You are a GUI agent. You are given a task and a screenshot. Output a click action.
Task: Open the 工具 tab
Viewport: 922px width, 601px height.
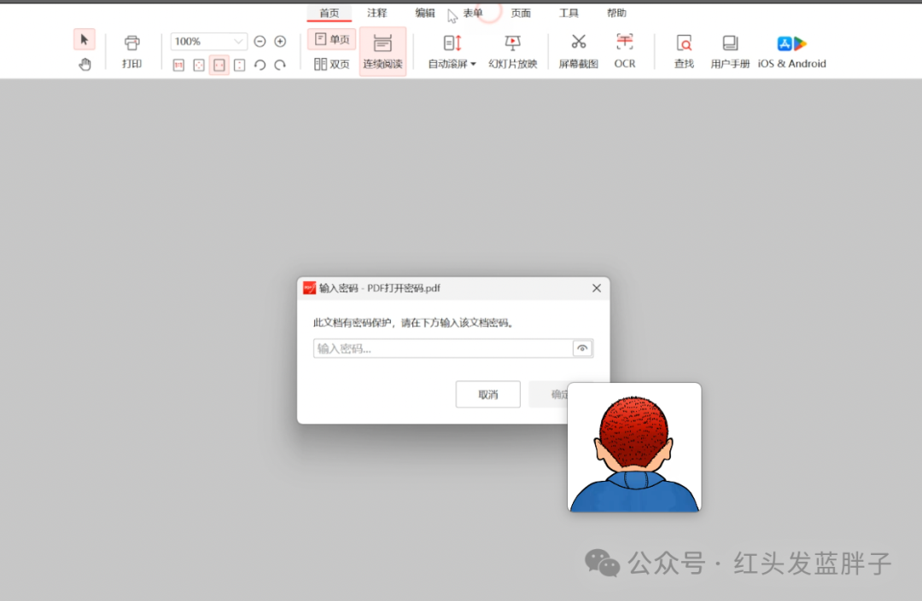(x=569, y=13)
